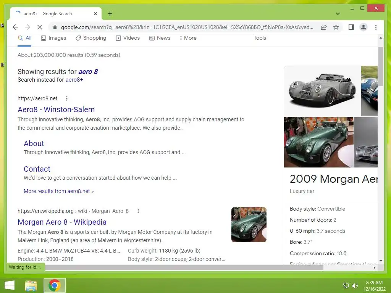391x293 pixels.
Task: Switch to Shopping results
Action: coord(91,38)
